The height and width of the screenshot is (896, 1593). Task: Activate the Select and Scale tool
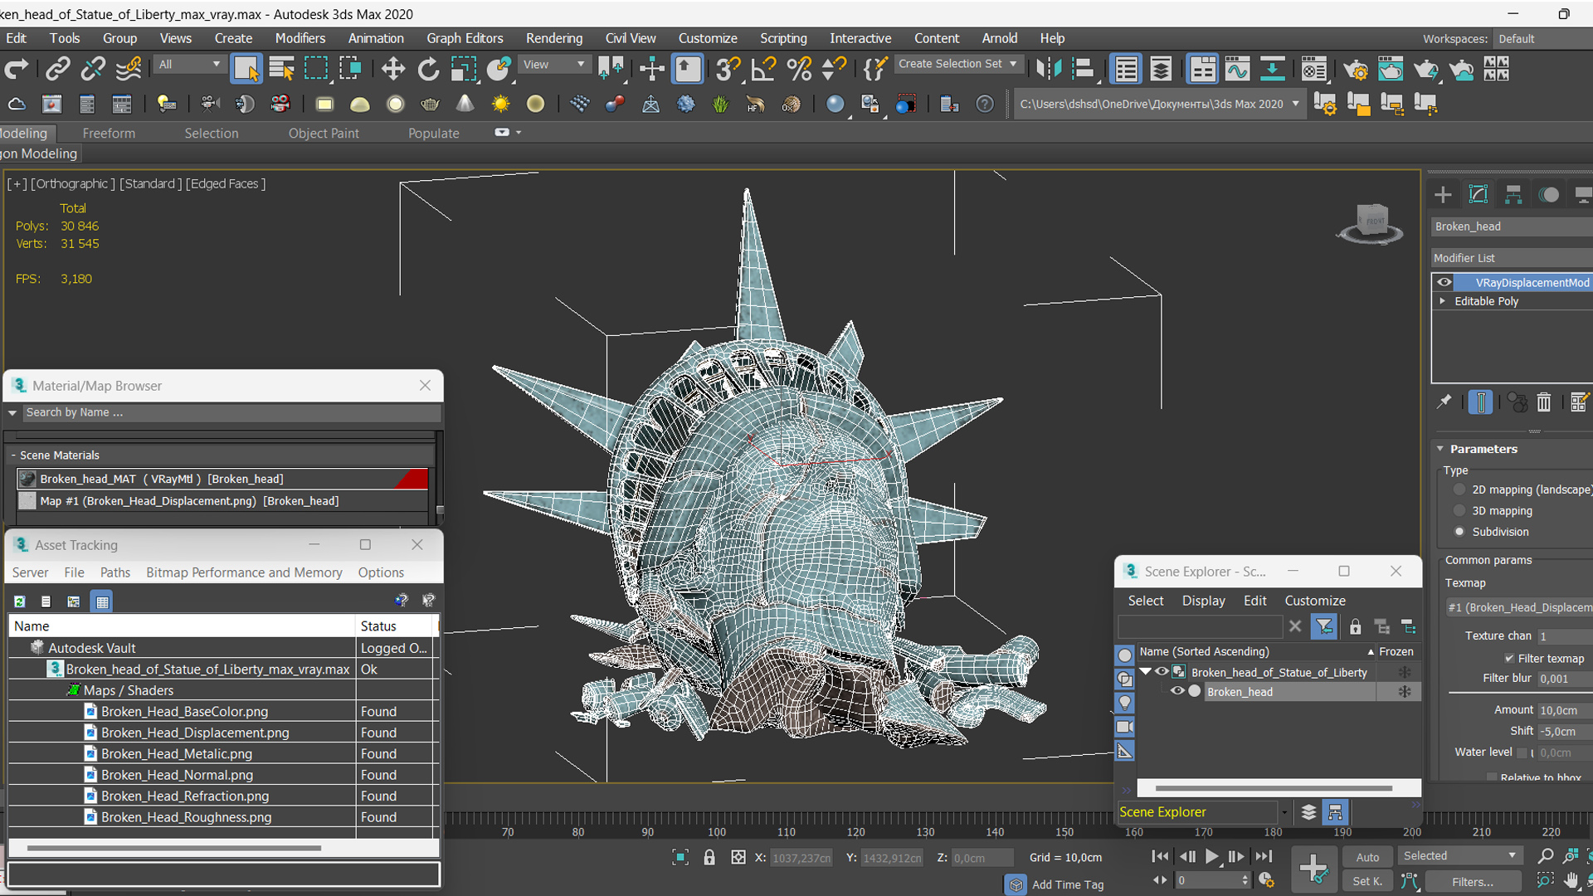click(x=463, y=69)
